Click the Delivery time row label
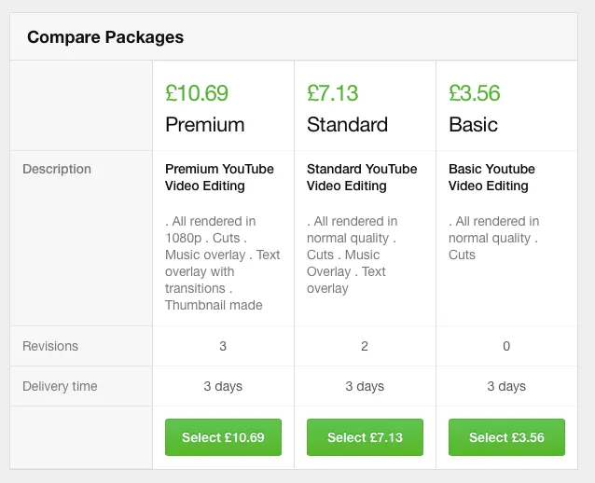 pyautogui.click(x=60, y=386)
